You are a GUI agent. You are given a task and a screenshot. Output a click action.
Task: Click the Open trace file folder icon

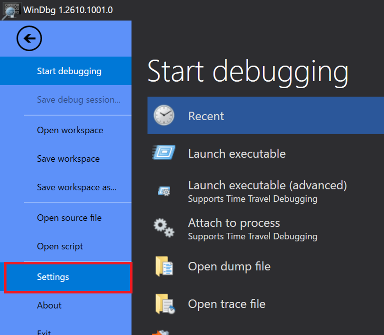click(165, 304)
